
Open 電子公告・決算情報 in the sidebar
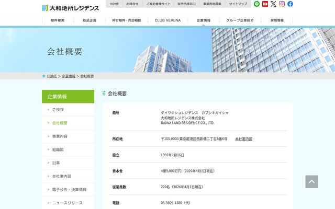click(68, 190)
